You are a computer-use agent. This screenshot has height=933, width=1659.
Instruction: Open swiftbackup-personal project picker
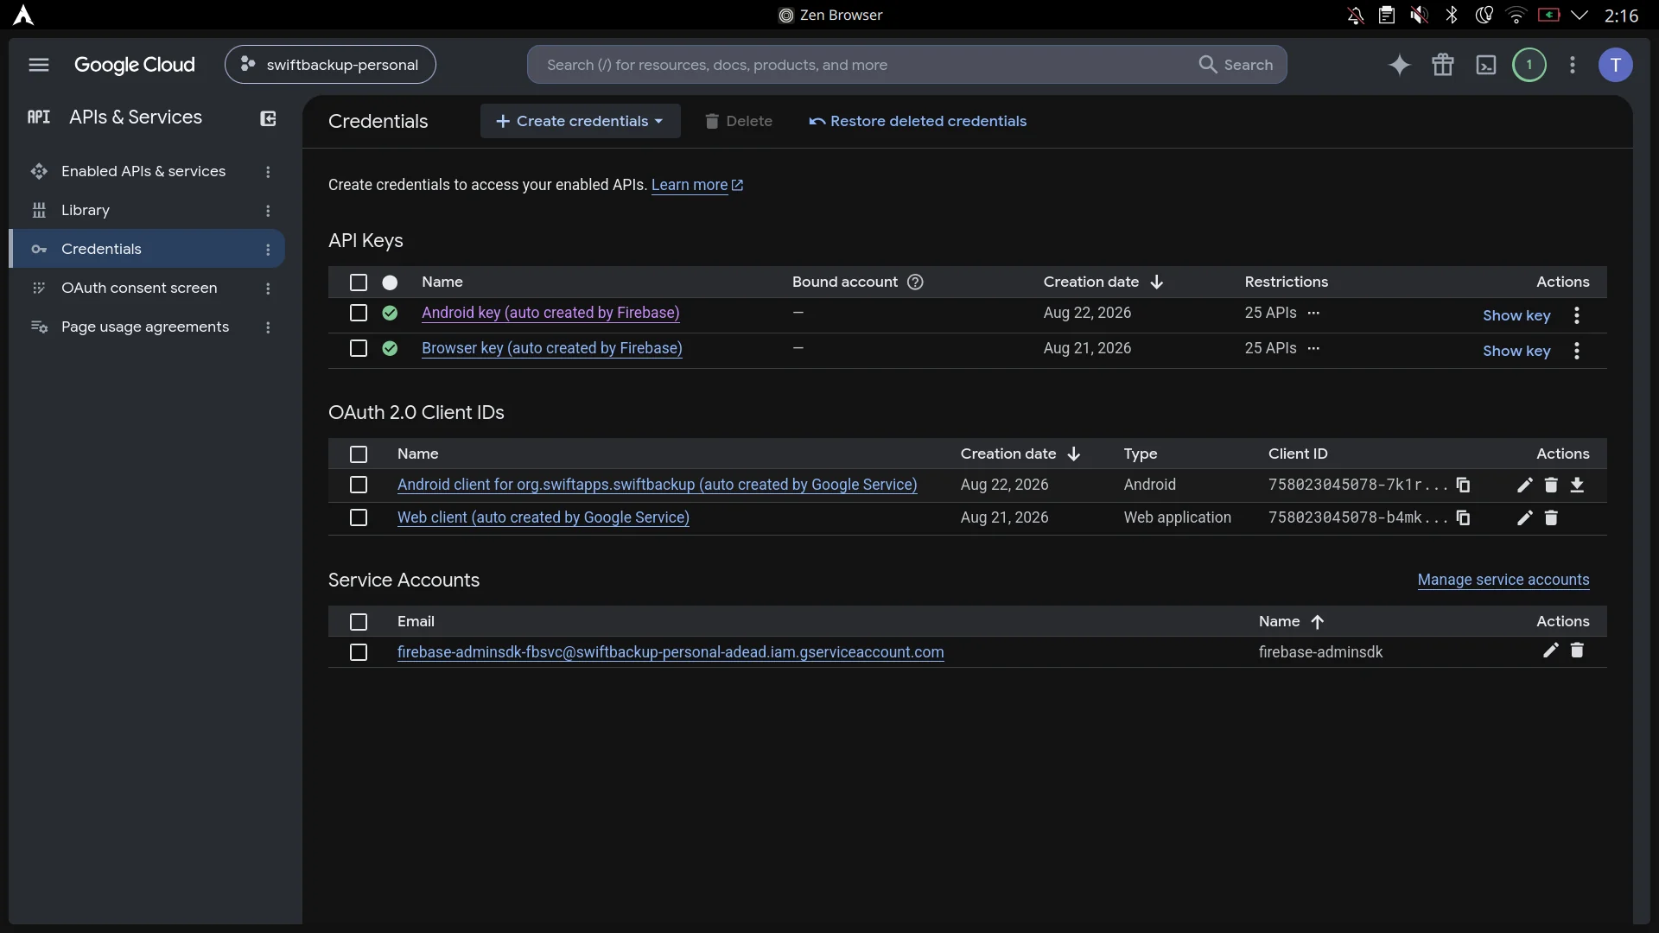click(330, 65)
